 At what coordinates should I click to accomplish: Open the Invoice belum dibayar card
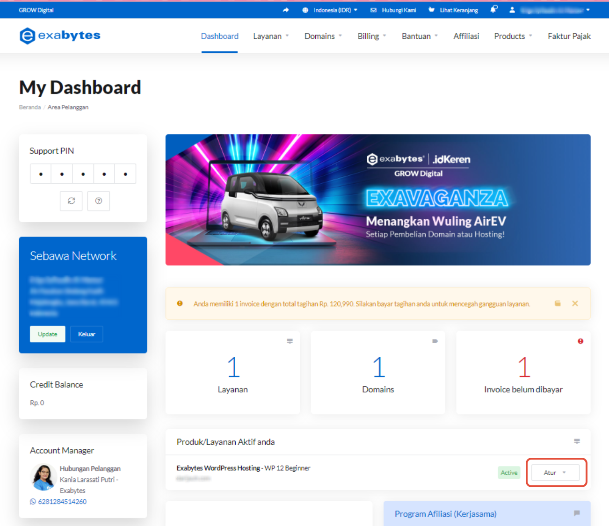[x=523, y=373]
